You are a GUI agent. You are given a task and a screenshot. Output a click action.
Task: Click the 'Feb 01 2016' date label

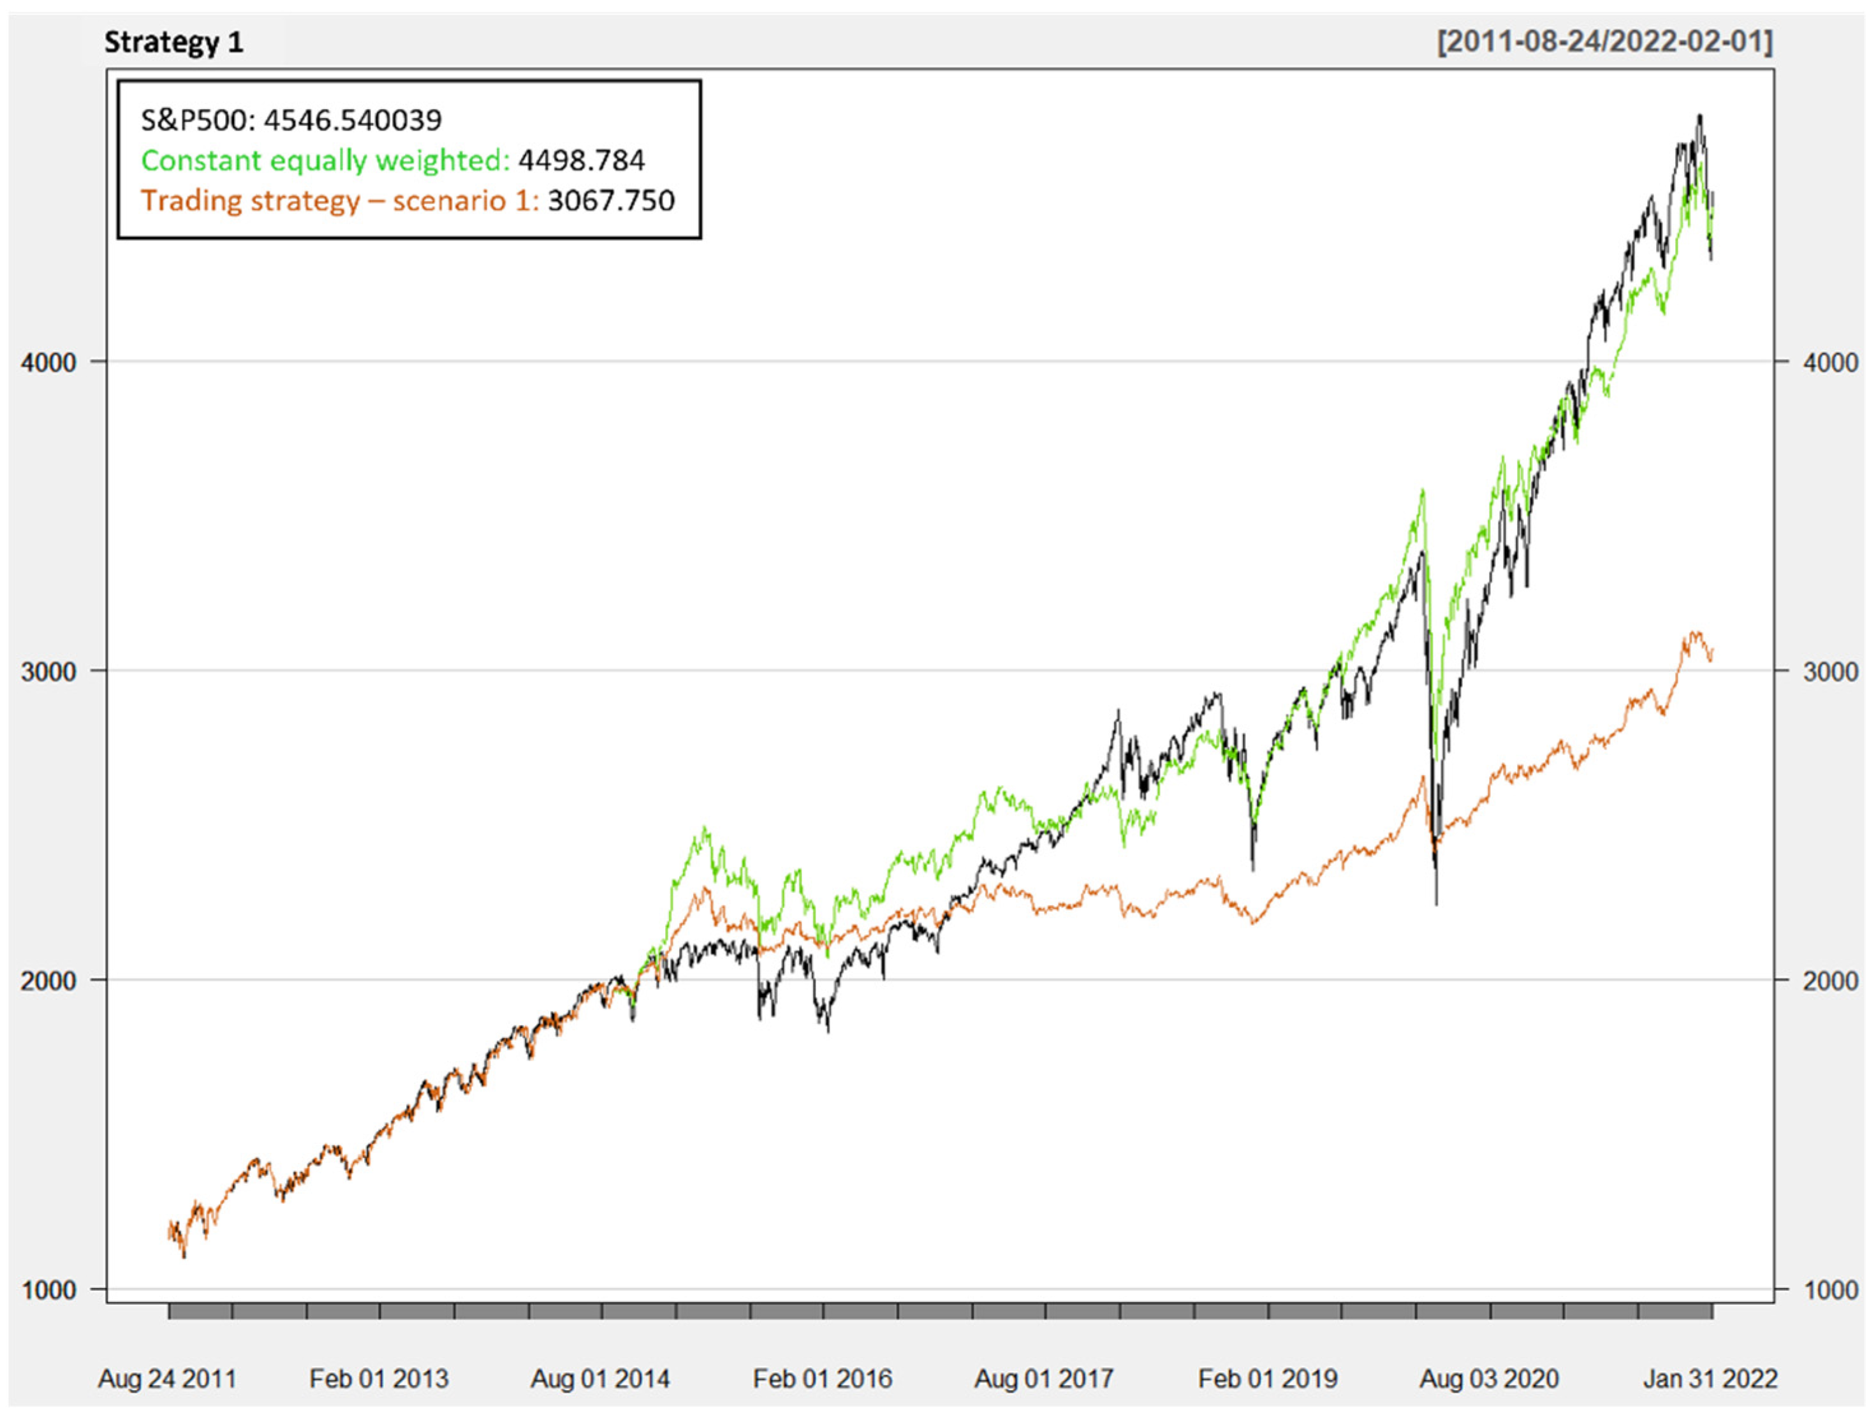pos(823,1379)
